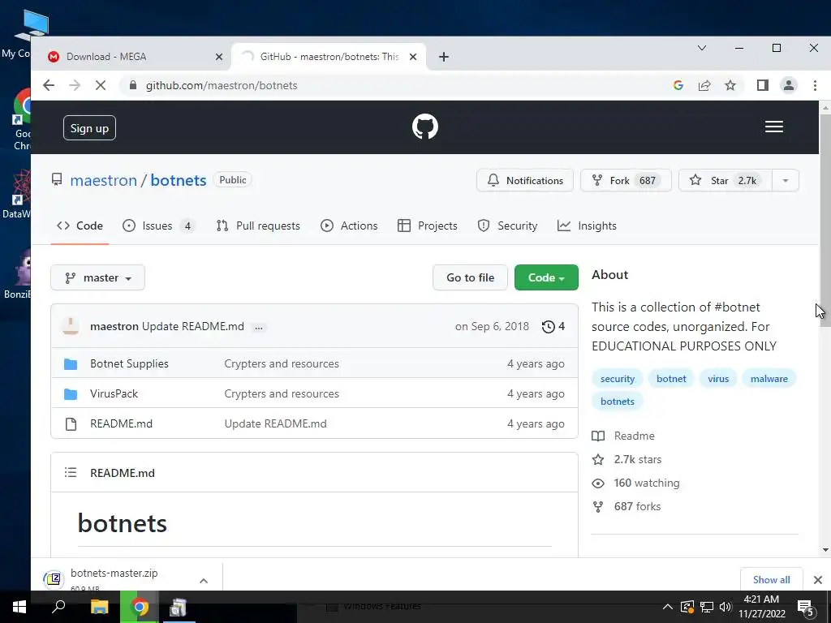Screen dimensions: 831x623
Task: Open the notification center icon
Action: click(805, 608)
